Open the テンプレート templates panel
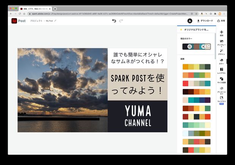The image size is (235, 165). [221, 43]
